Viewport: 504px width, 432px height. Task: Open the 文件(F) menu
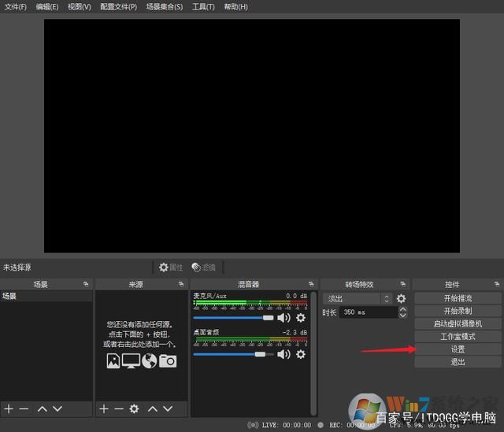pos(15,7)
